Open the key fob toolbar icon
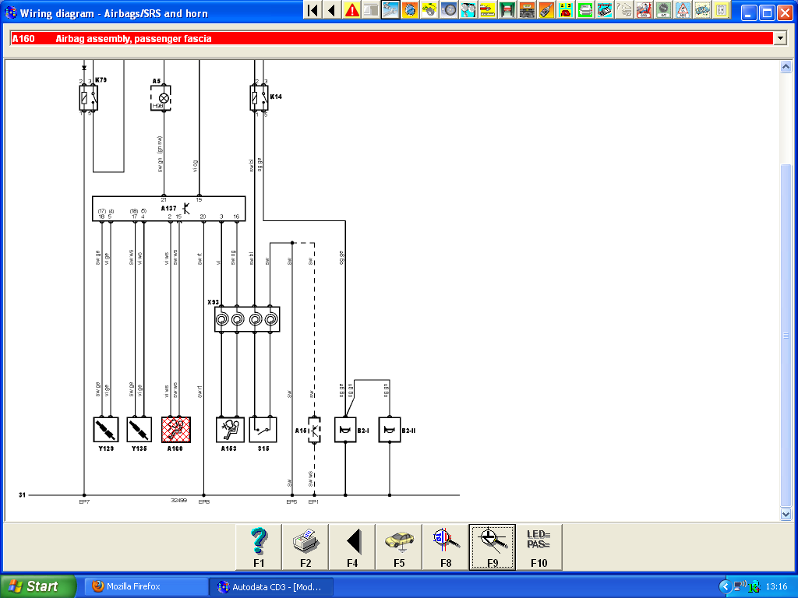Screen dimensions: 798x598 tap(546, 10)
